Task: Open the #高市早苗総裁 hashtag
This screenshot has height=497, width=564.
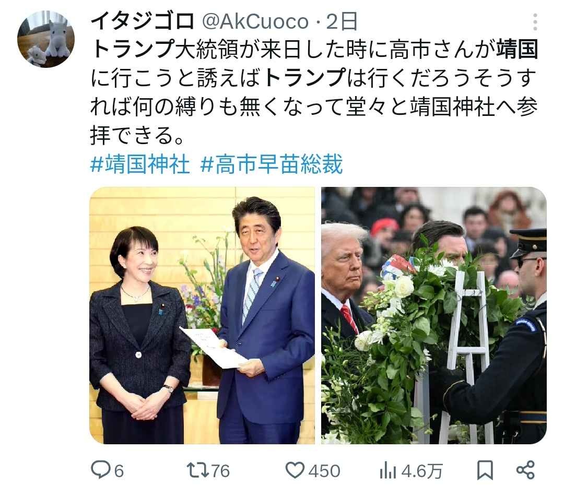Action: [x=272, y=164]
